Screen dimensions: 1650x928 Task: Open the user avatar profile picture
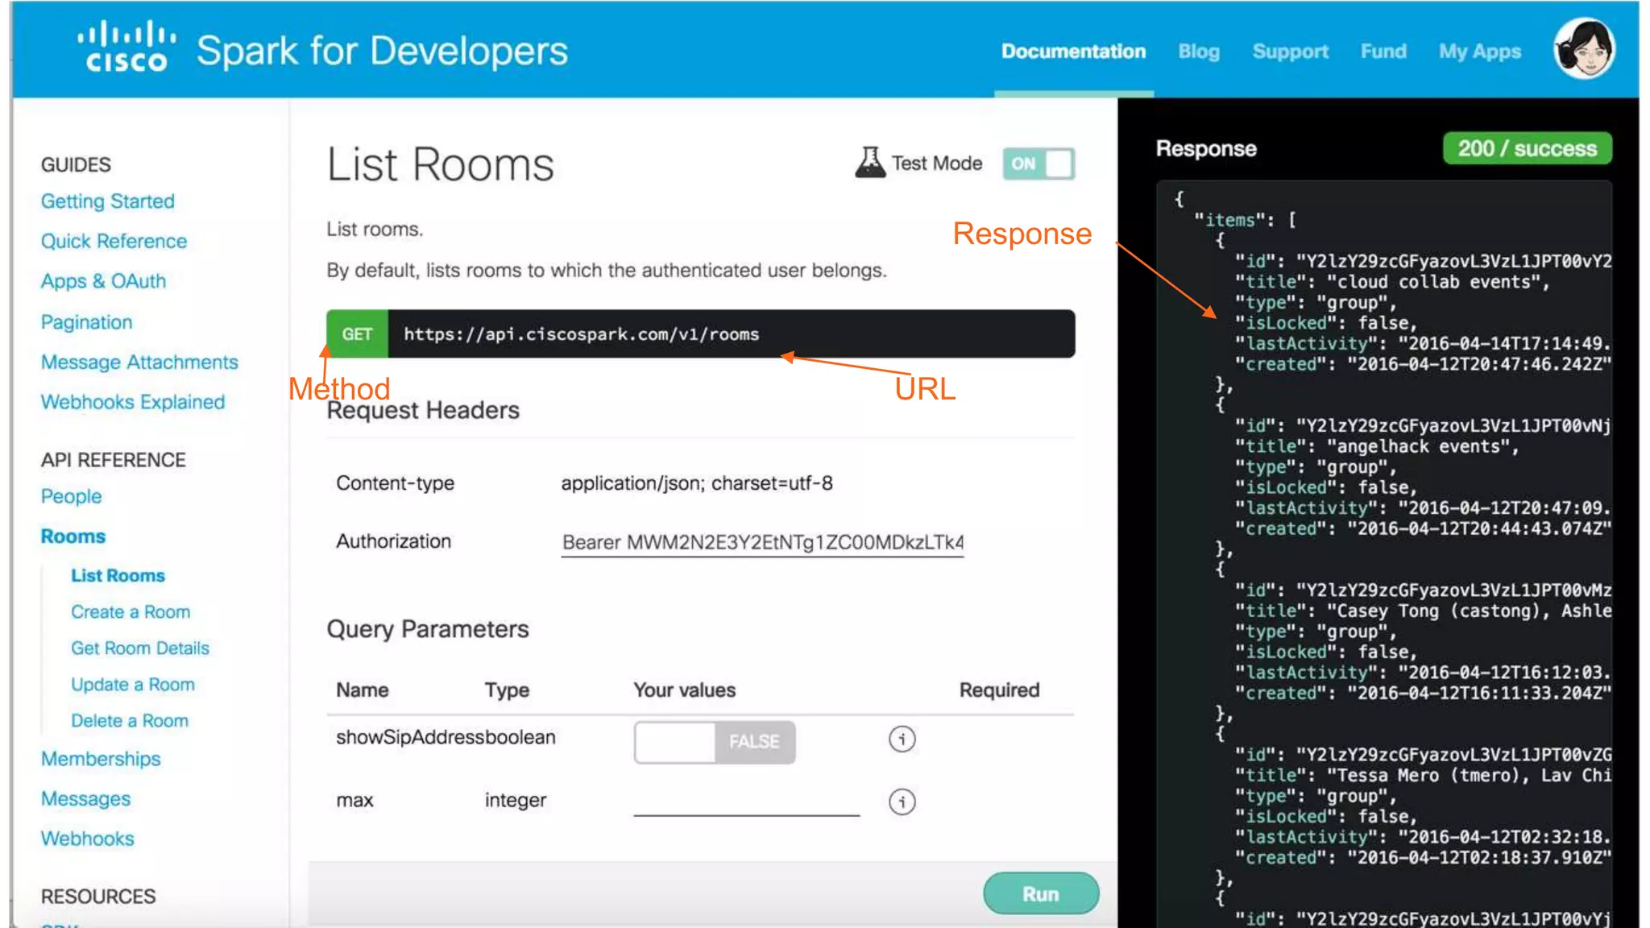[1584, 50]
